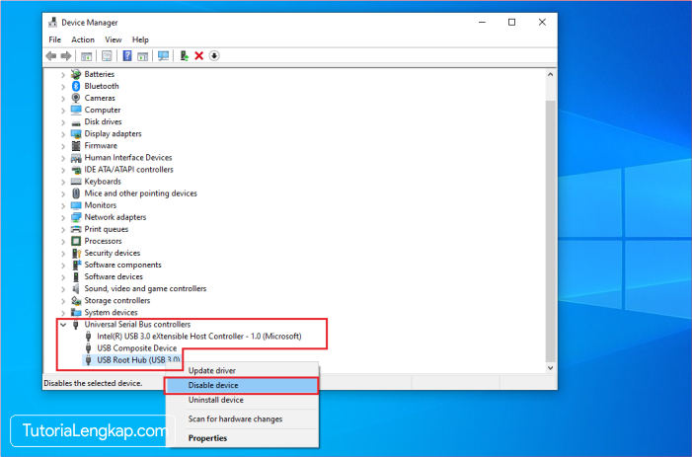Click the 'System devices' label

coord(111,312)
